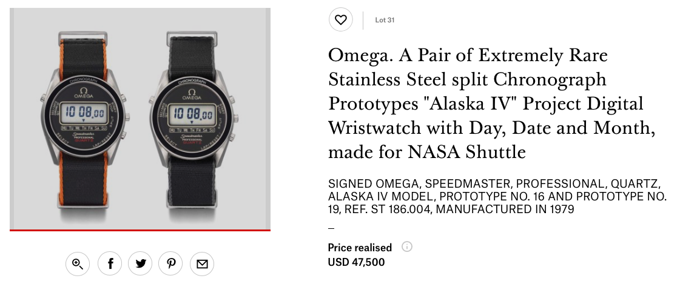Click the left watch's digital time display
The height and width of the screenshot is (287, 680).
[84, 114]
